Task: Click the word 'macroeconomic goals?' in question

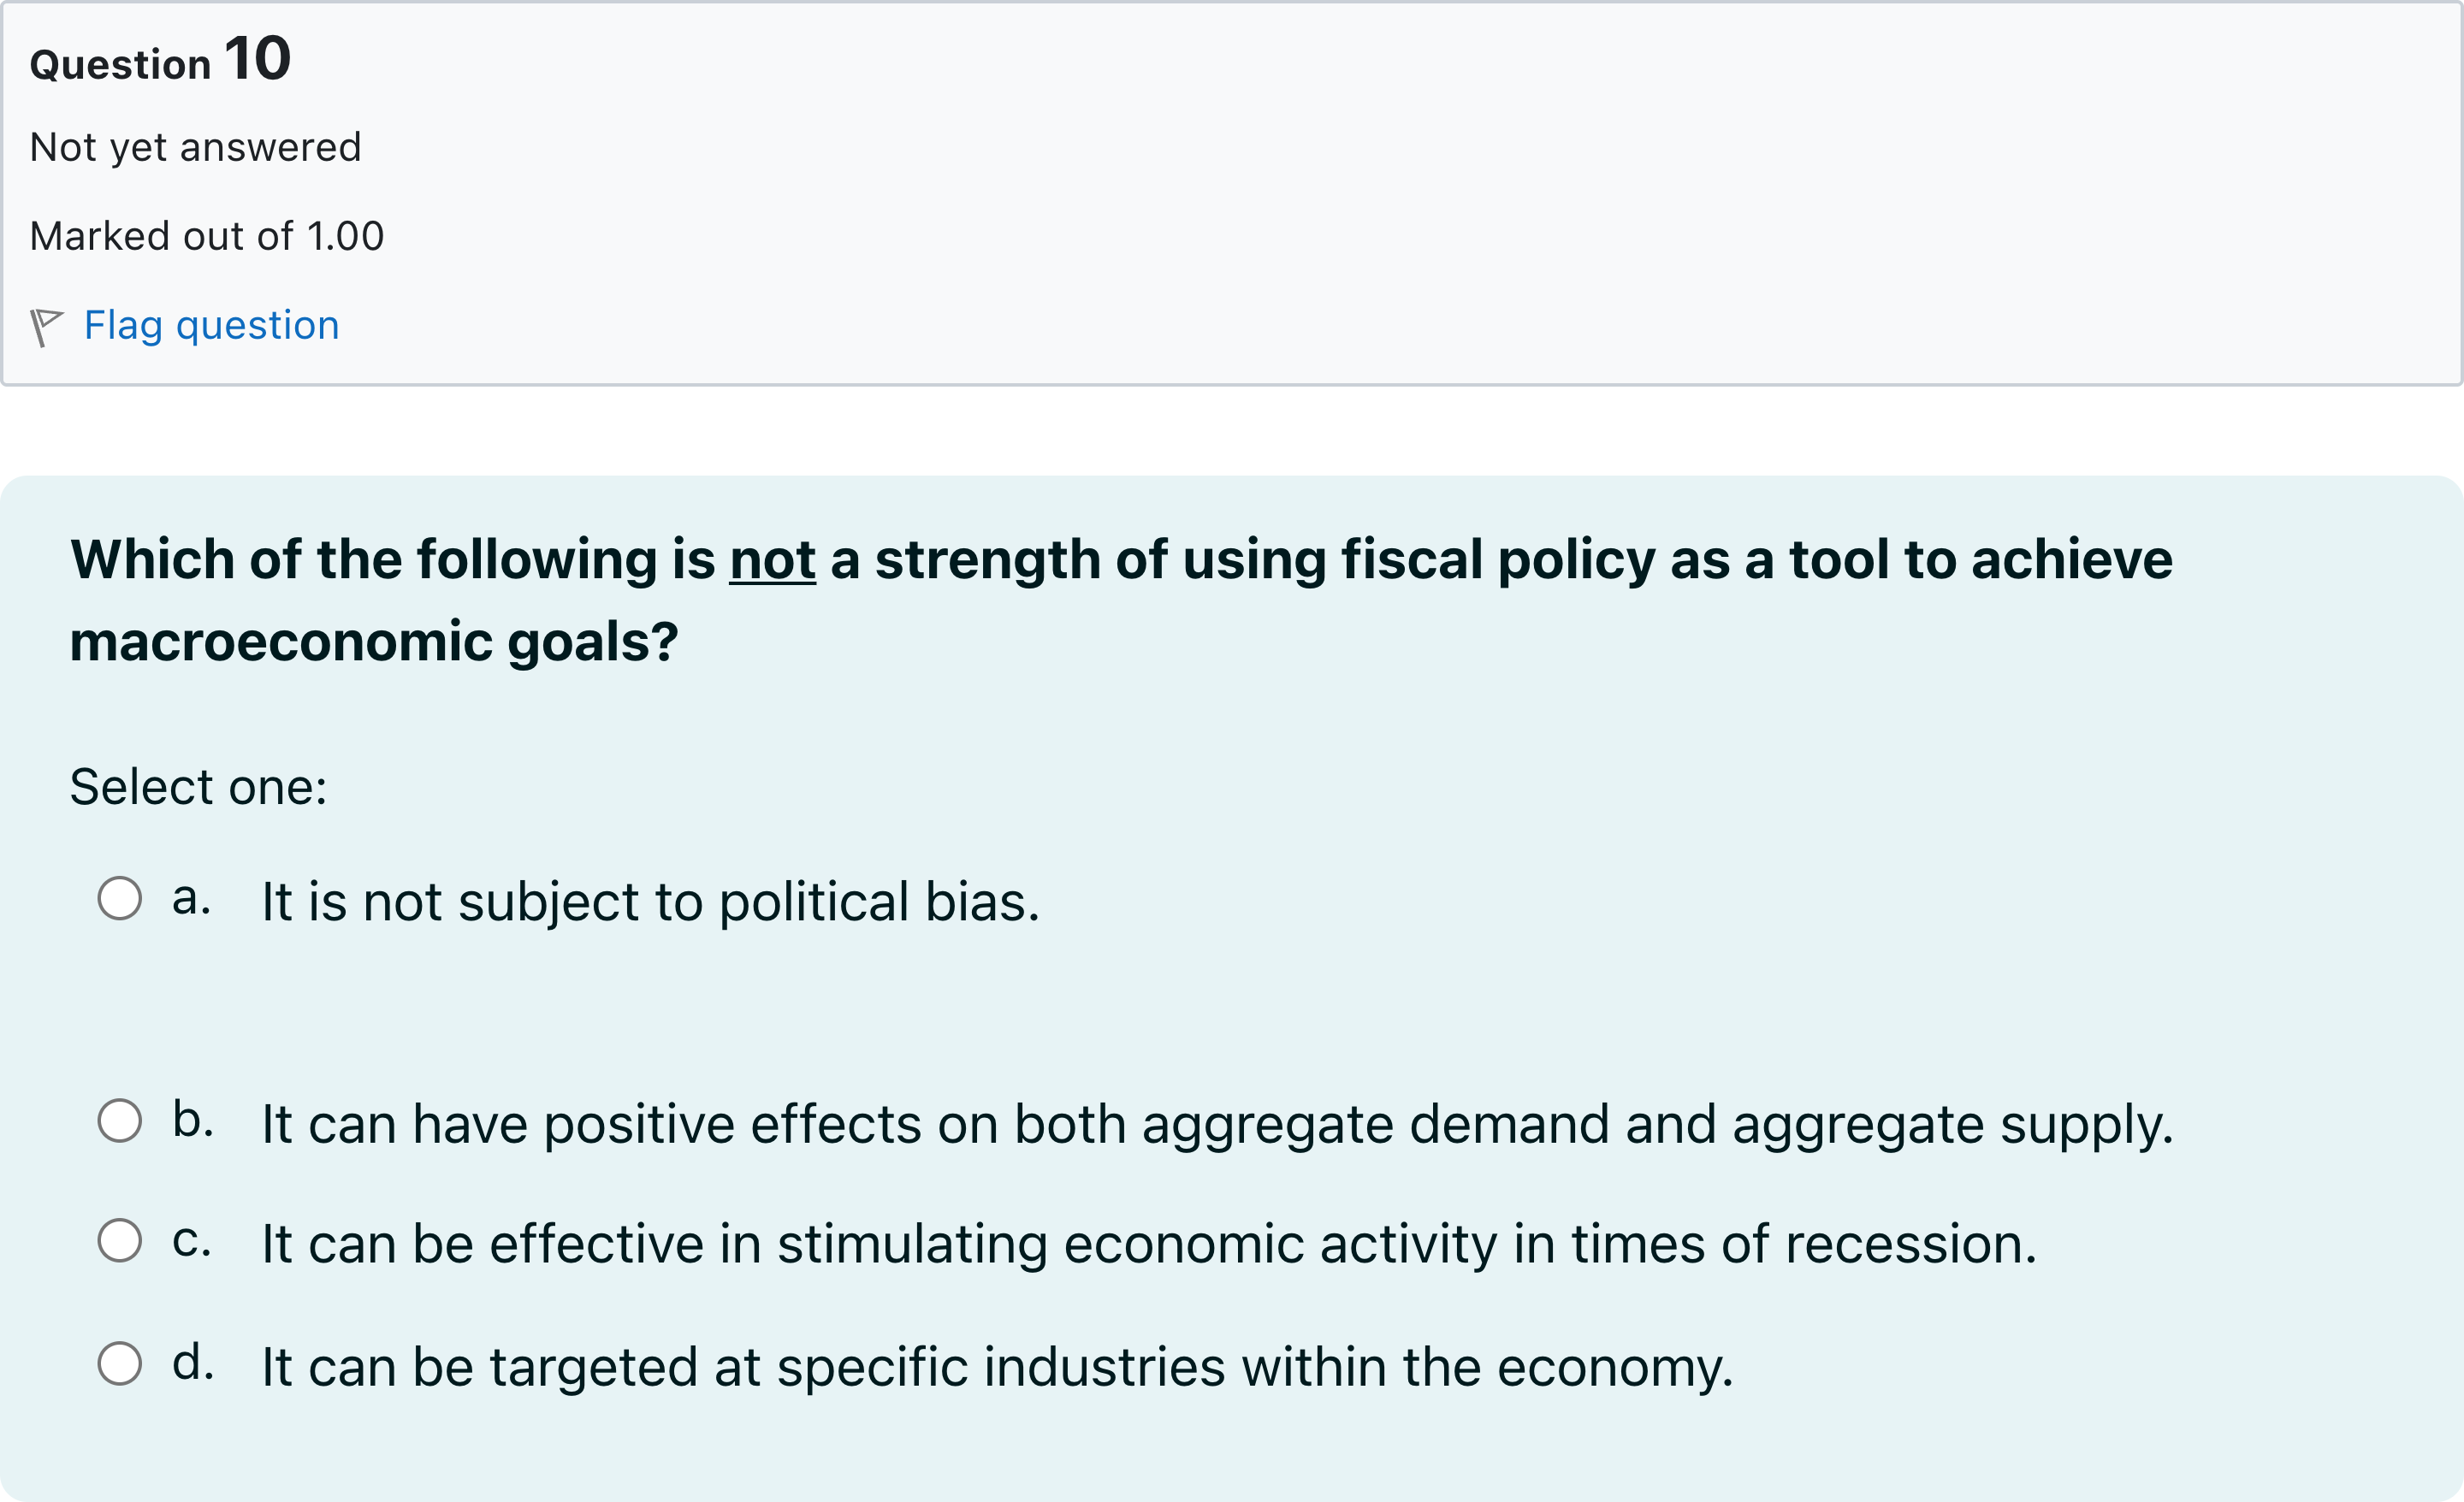Action: (374, 641)
